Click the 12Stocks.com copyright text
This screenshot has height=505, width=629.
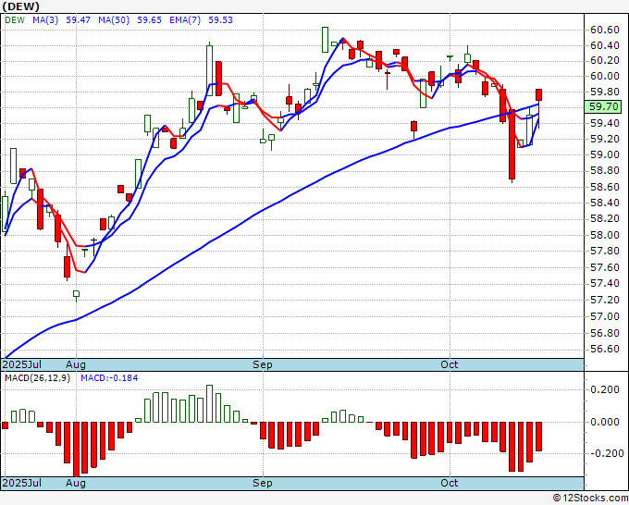[x=590, y=498]
